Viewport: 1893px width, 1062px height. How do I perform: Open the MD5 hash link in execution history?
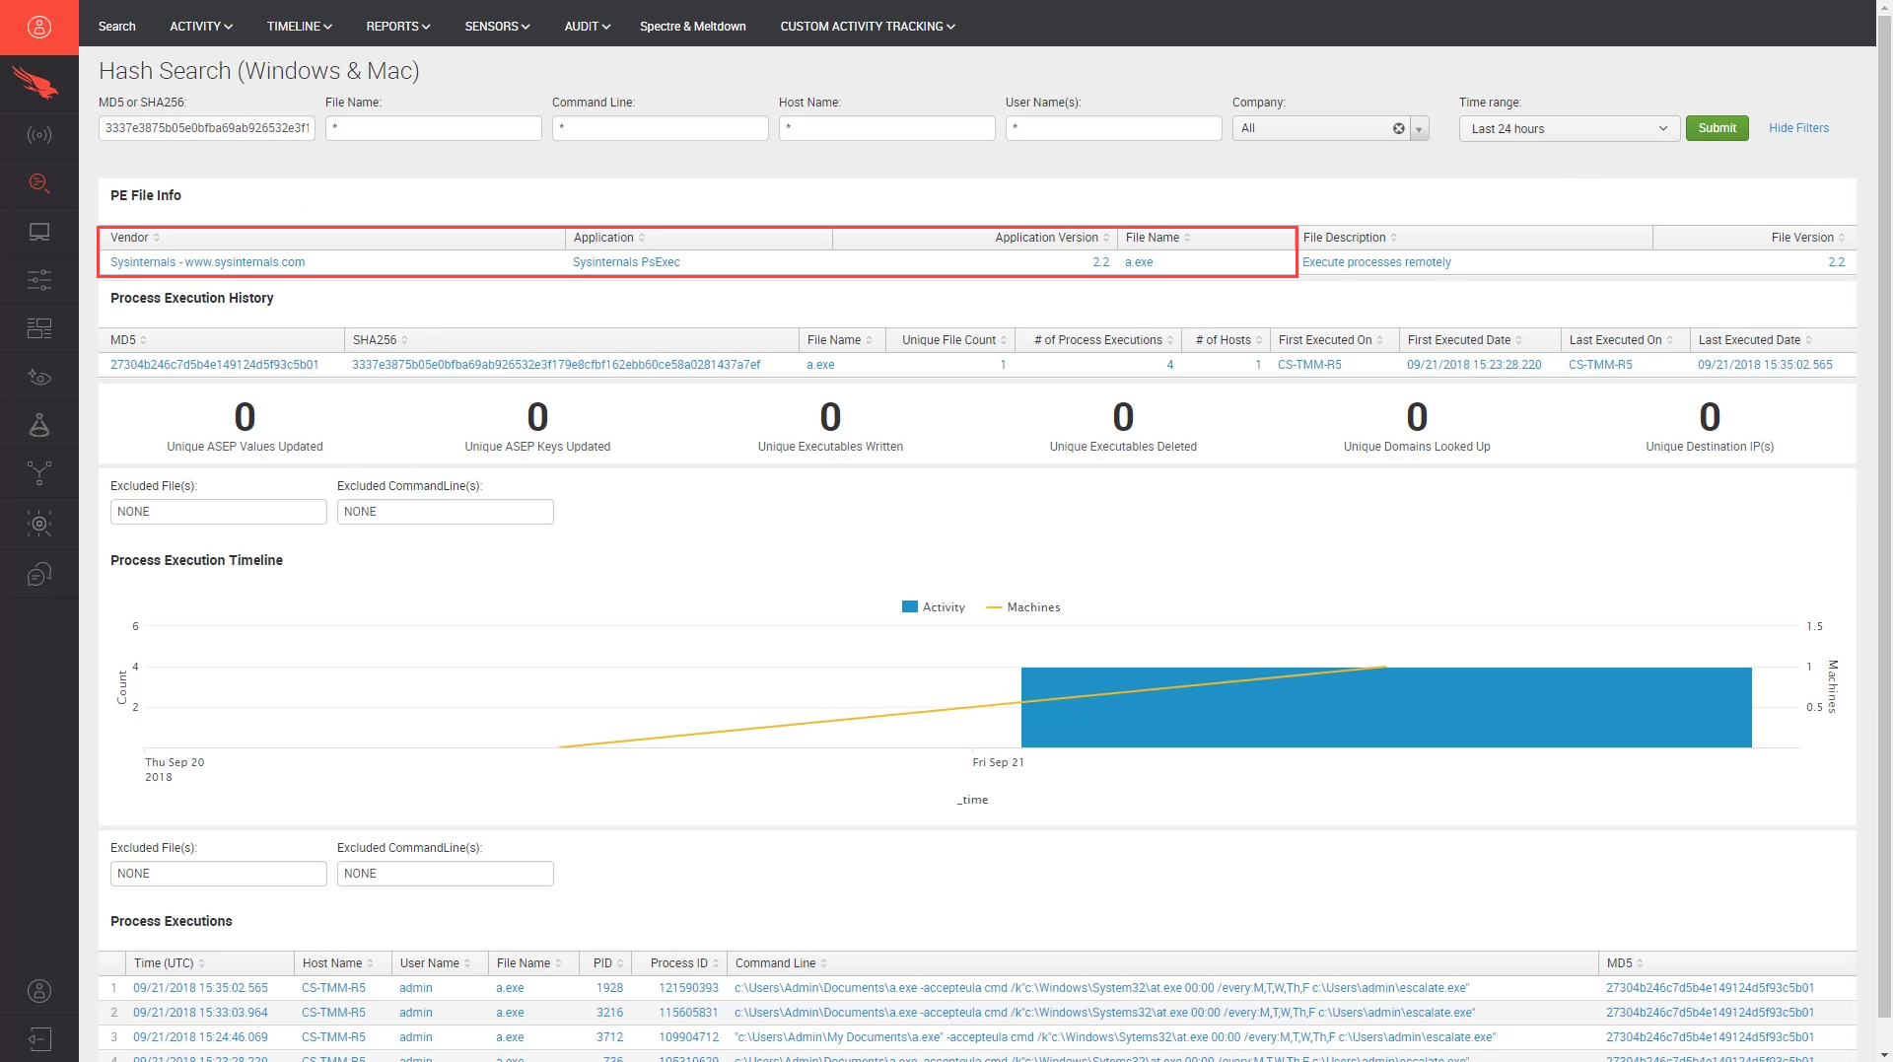pos(214,365)
